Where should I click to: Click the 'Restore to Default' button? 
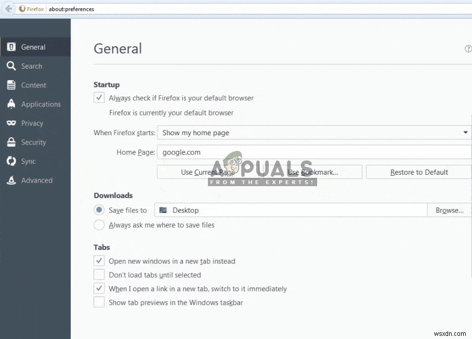(418, 172)
